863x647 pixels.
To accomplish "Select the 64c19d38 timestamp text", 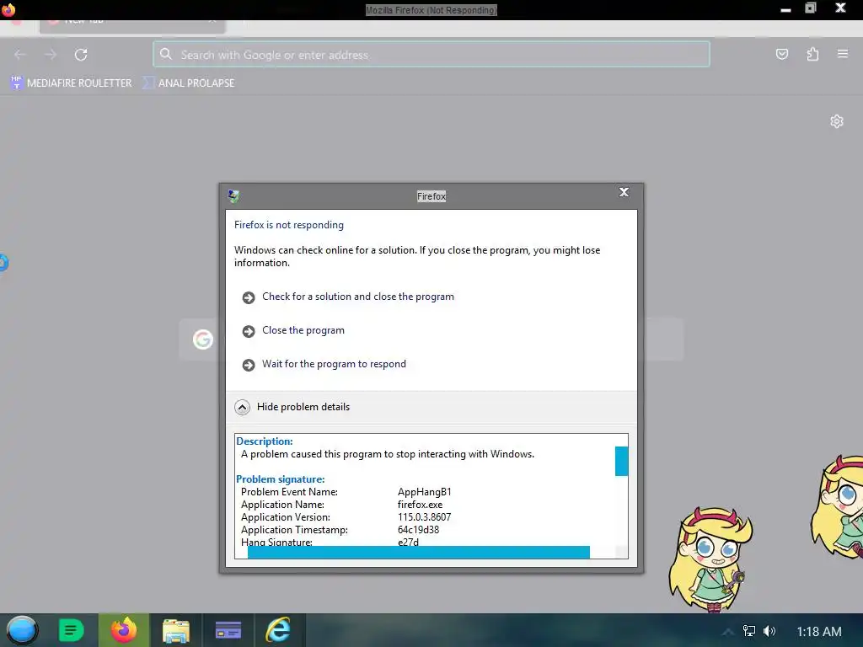I will click(x=418, y=531).
